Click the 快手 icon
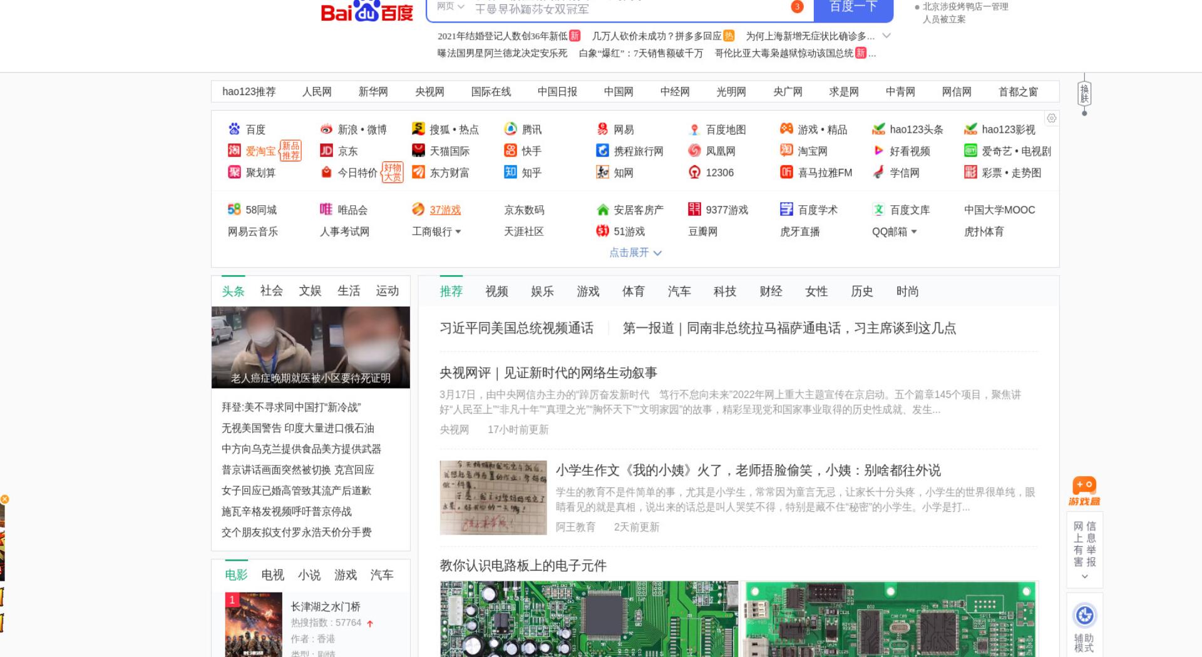The width and height of the screenshot is (1202, 657). pyautogui.click(x=510, y=150)
